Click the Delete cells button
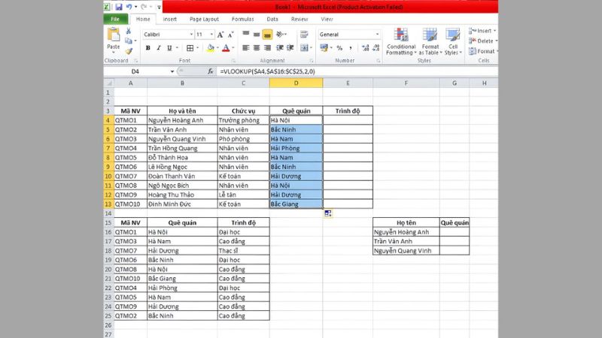 [x=482, y=41]
